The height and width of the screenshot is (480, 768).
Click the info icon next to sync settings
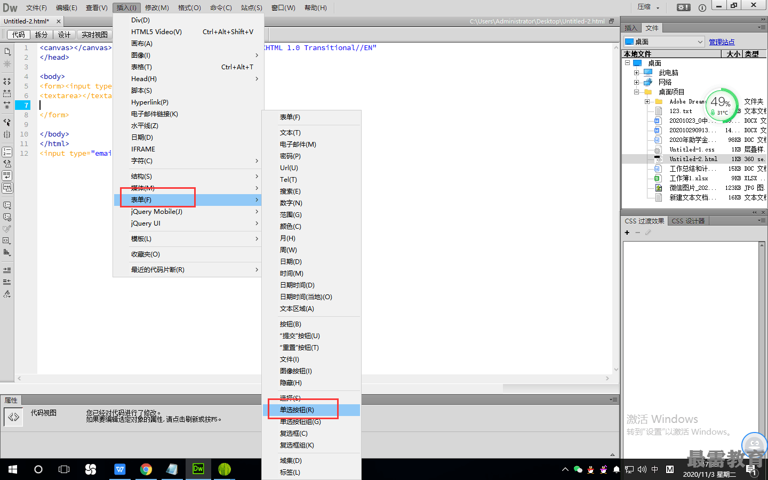(702, 7)
